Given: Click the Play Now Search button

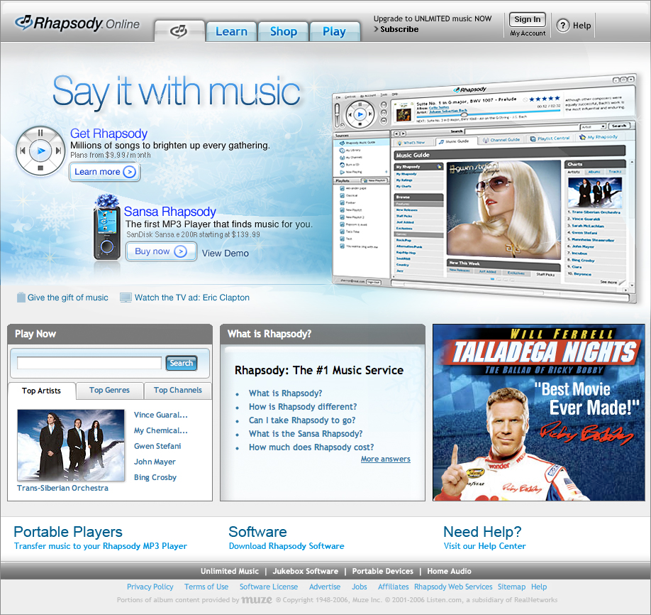Looking at the screenshot, I should point(181,363).
